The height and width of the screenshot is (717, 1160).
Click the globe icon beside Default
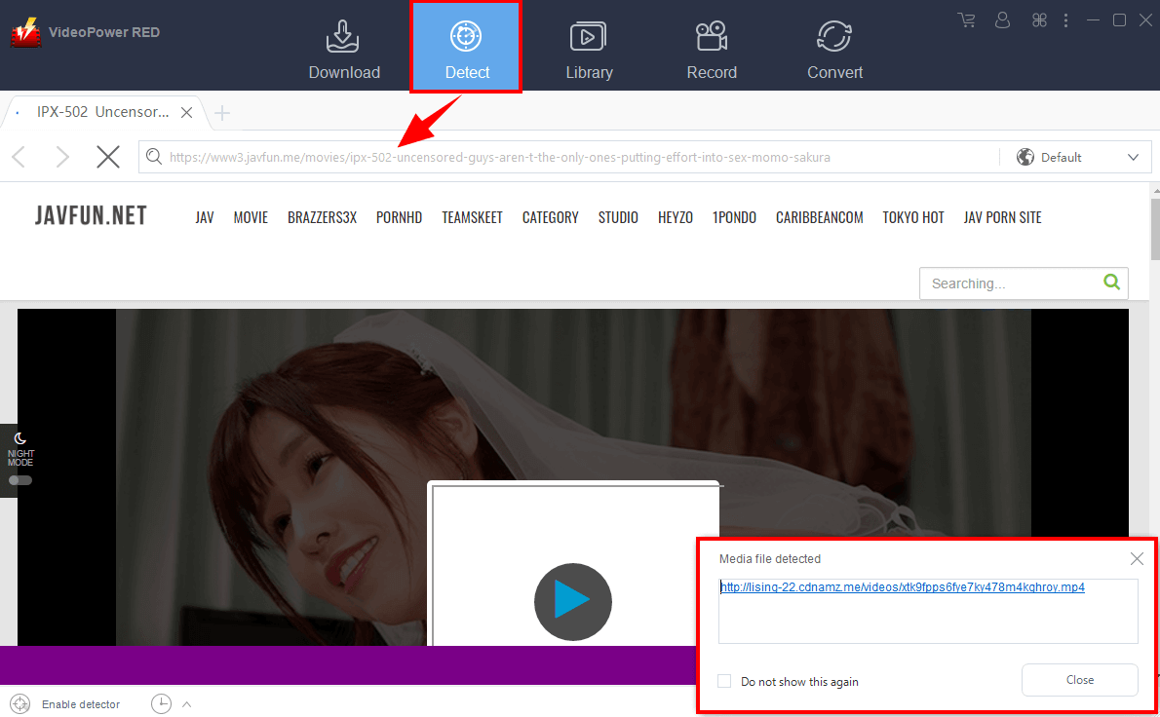(x=1025, y=157)
